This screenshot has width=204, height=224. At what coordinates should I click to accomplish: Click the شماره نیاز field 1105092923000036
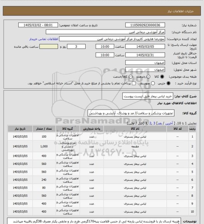tap(145, 25)
